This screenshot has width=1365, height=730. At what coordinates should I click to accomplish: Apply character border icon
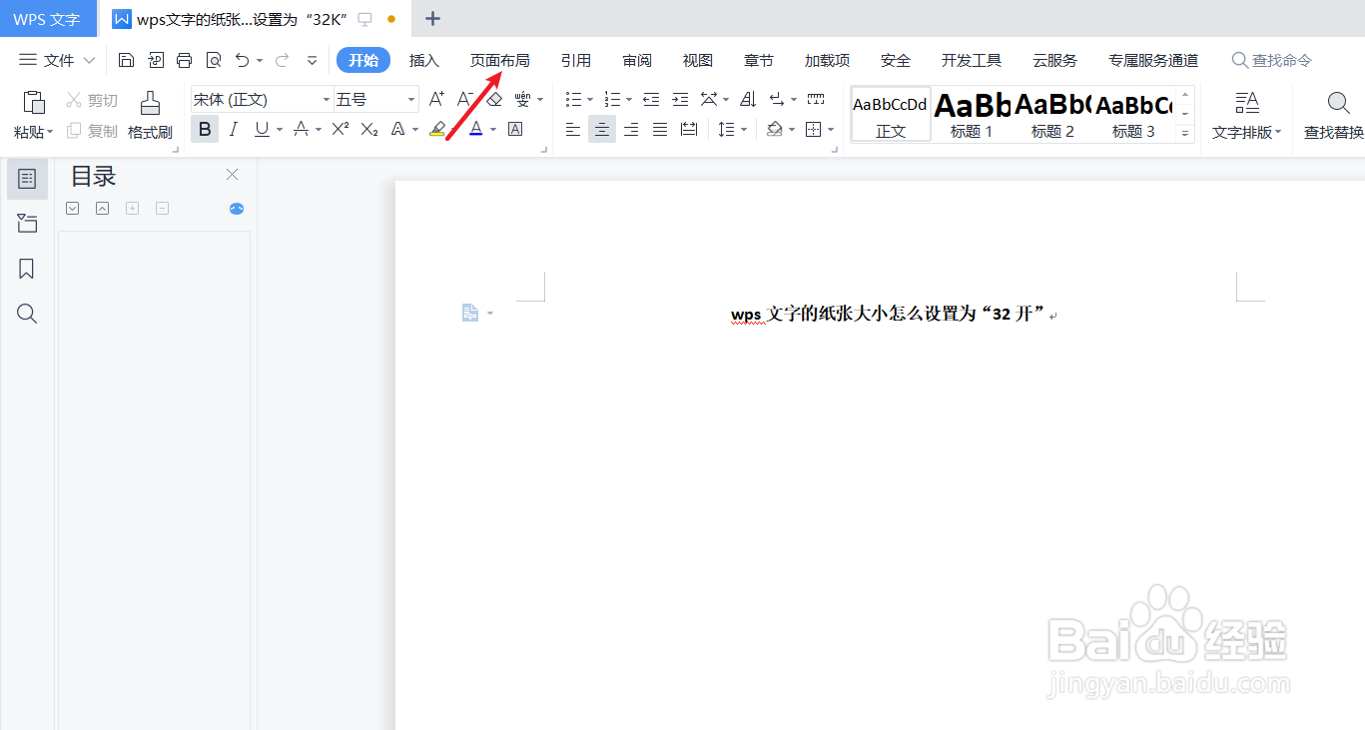tap(515, 129)
